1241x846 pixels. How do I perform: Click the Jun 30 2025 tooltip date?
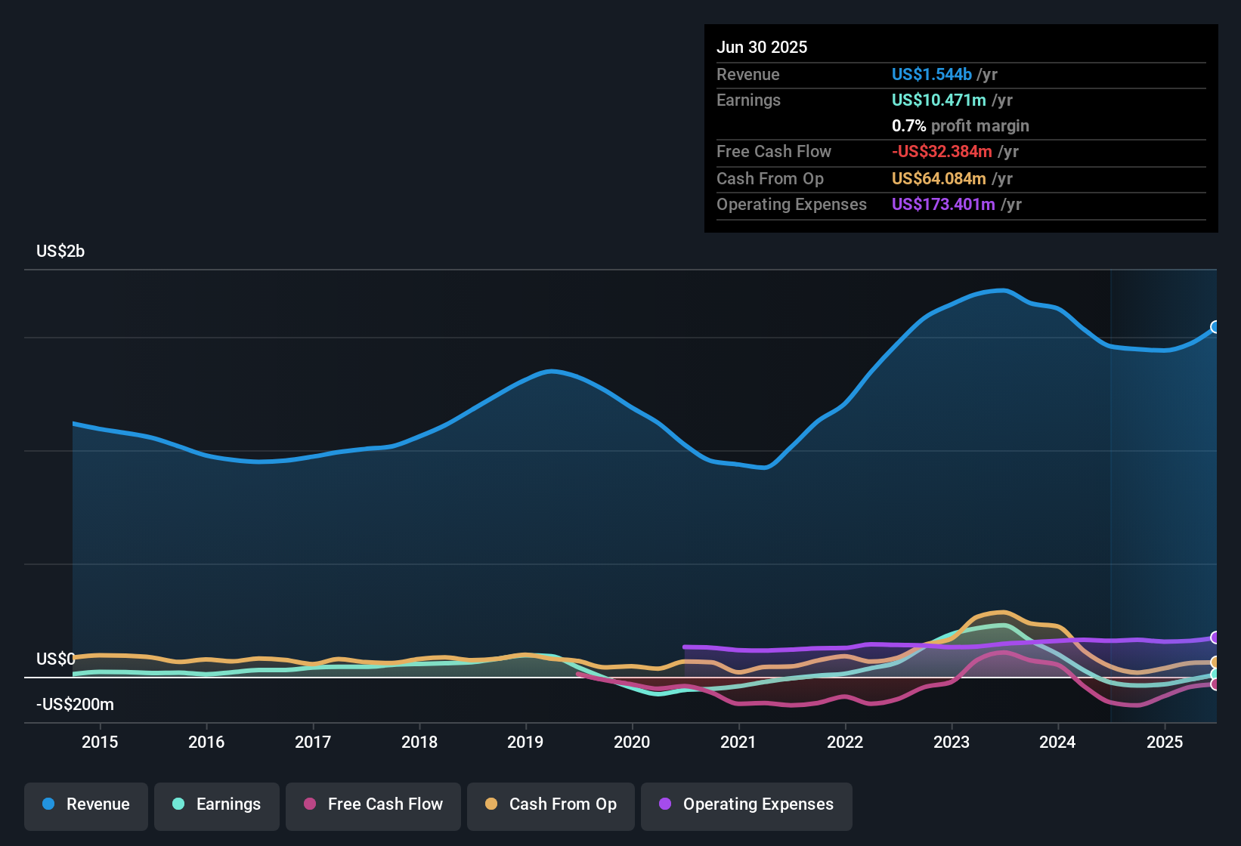pos(762,47)
